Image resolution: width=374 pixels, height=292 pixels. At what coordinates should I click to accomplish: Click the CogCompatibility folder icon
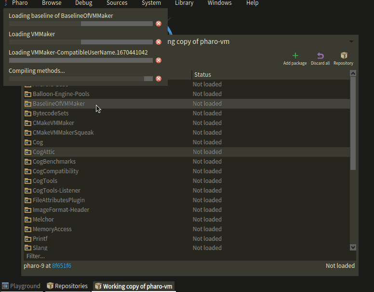28,171
